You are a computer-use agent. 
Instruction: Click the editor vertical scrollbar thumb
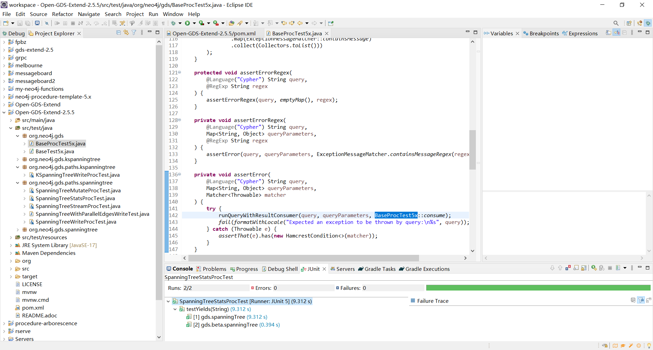472,150
